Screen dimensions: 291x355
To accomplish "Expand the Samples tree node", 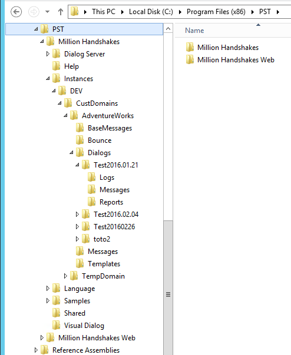I will [x=48, y=301].
